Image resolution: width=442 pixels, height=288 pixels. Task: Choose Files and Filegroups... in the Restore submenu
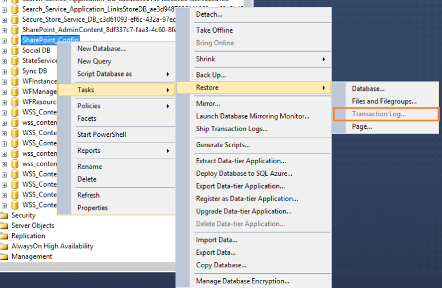(x=386, y=101)
